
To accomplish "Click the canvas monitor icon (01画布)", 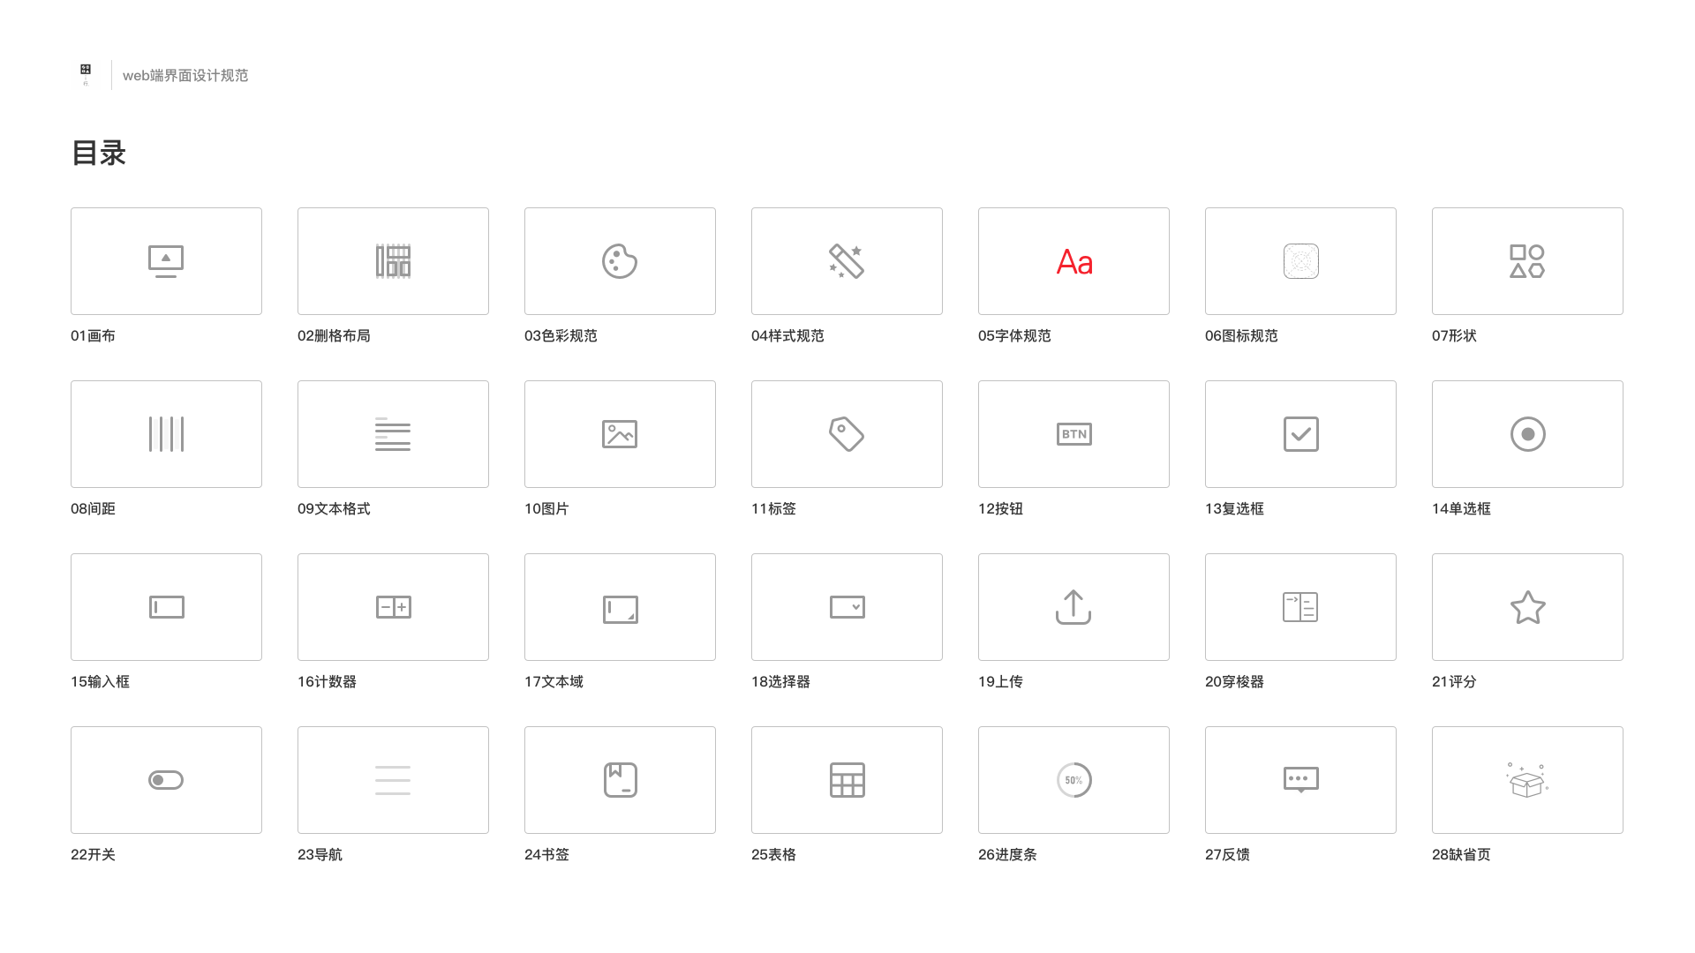I will click(x=166, y=261).
